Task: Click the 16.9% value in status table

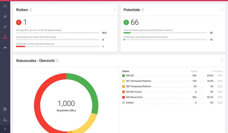Action: (210, 81)
